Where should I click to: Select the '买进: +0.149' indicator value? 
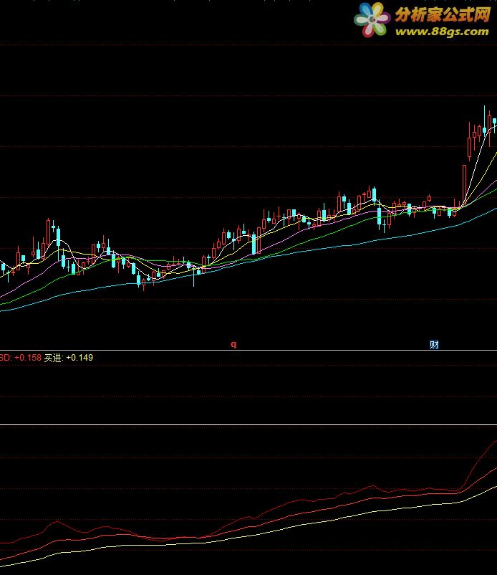point(69,358)
